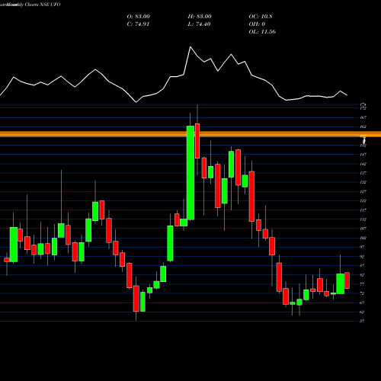Click the 162 price axis label
Screen dimensions: 381x381
[363, 126]
